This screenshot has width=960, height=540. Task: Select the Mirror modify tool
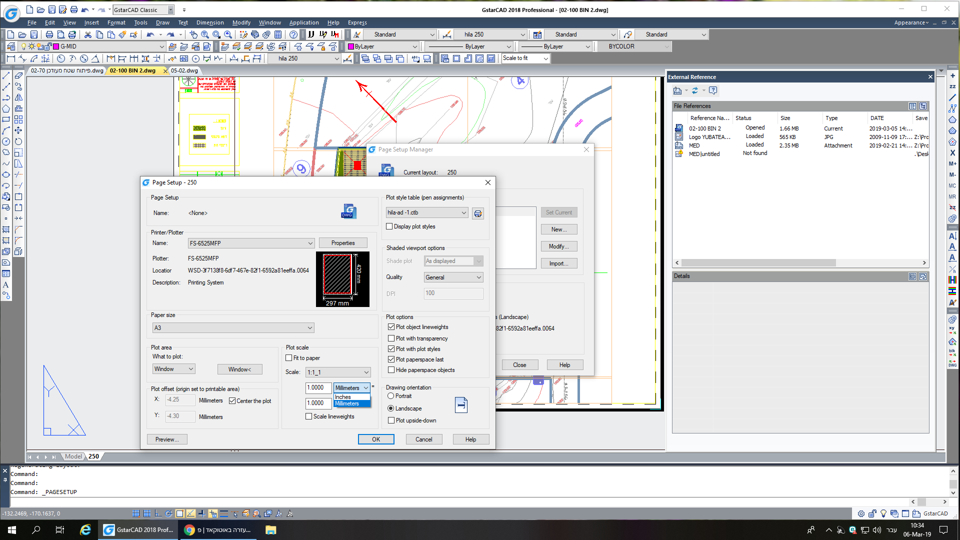point(18,97)
